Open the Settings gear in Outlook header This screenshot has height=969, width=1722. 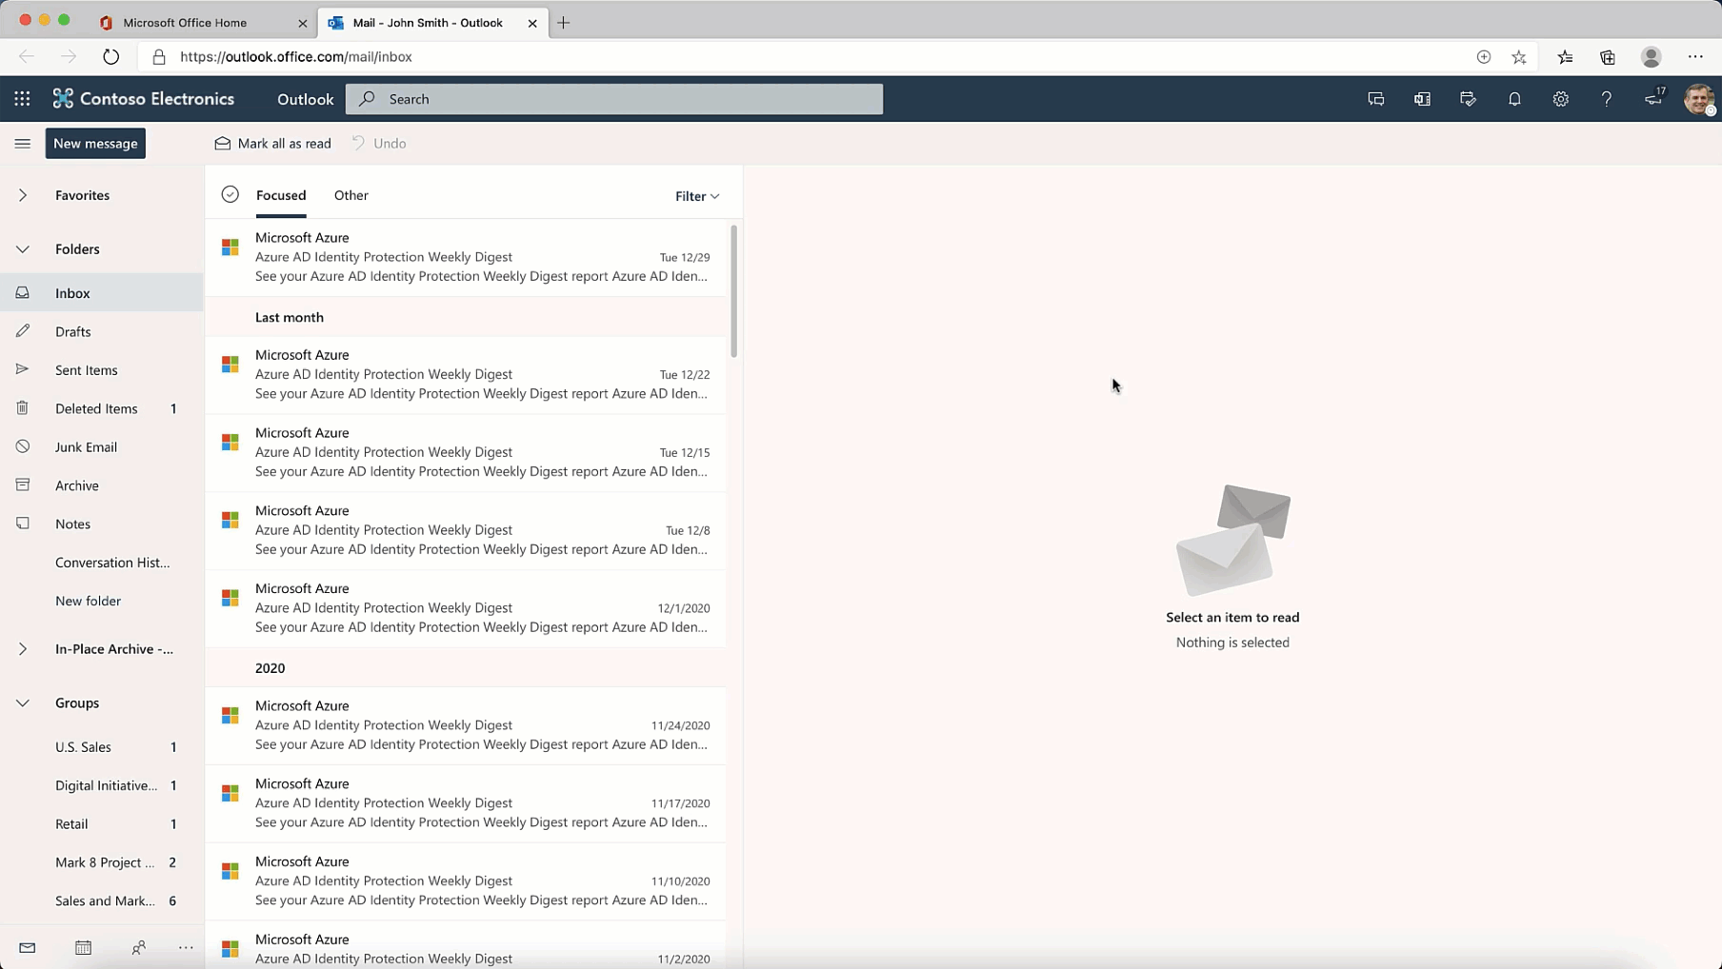(x=1560, y=99)
